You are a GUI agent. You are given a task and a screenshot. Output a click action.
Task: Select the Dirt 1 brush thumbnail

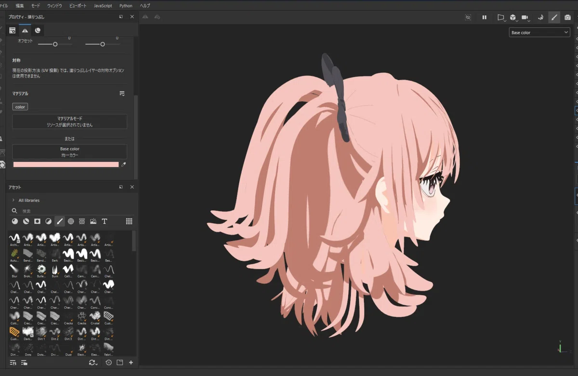41,333
